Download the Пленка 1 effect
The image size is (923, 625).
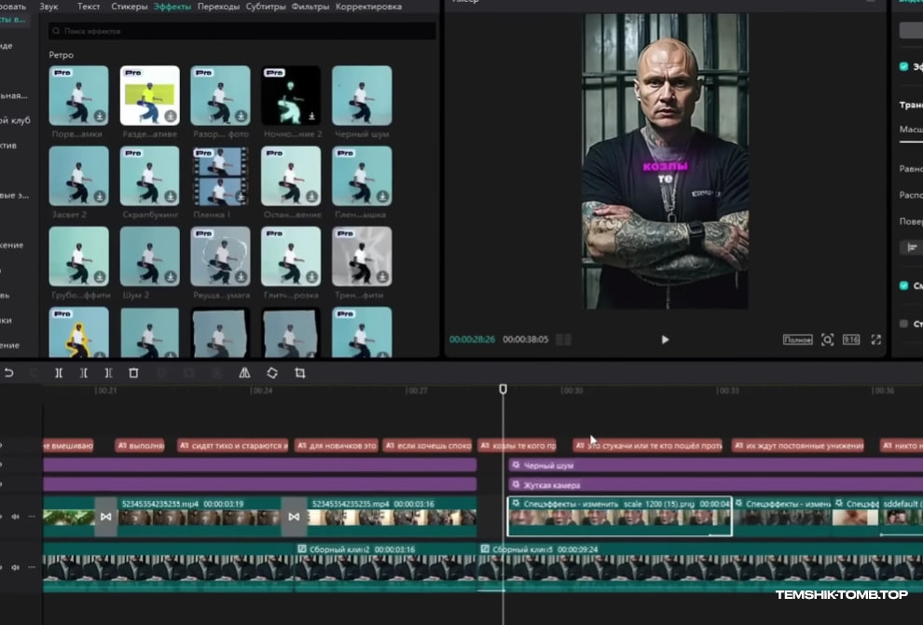[241, 196]
